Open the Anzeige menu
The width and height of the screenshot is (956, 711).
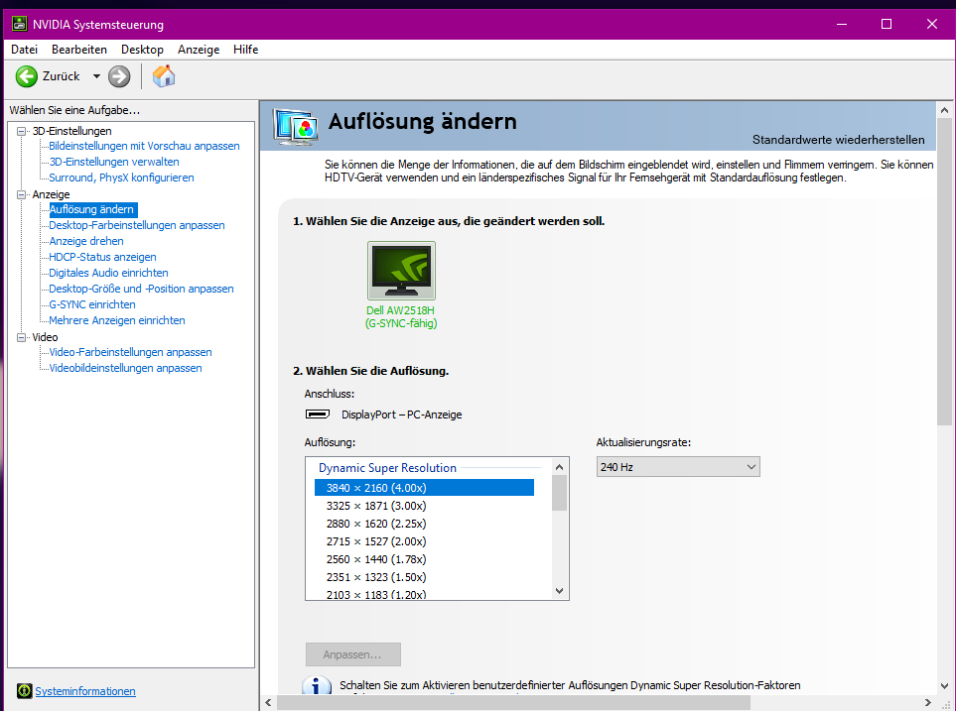point(199,50)
